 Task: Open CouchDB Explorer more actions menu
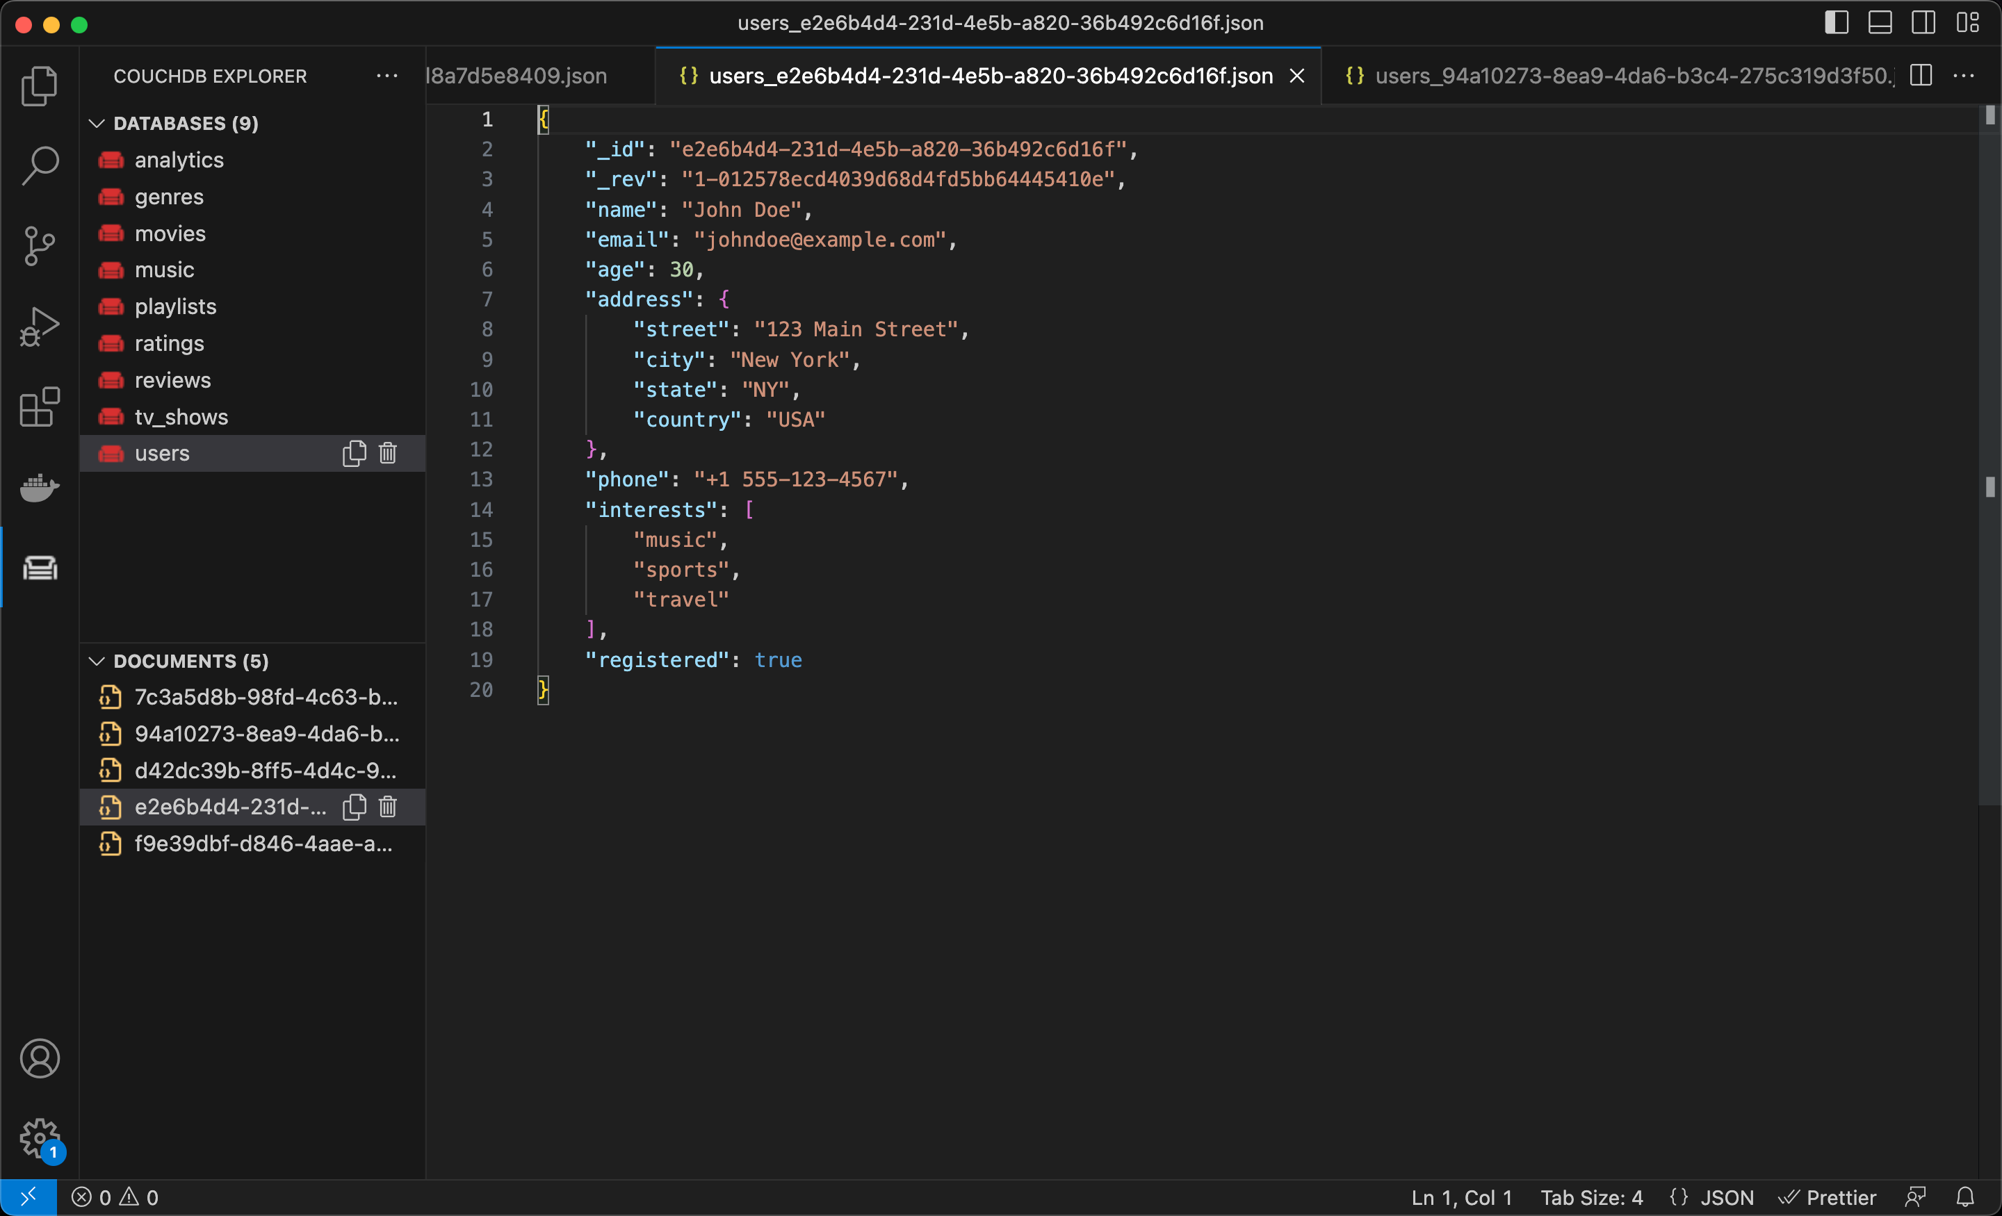(386, 76)
